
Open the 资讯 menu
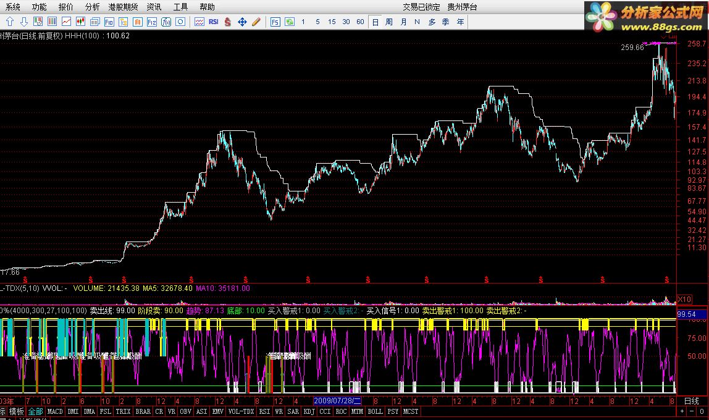(x=154, y=7)
